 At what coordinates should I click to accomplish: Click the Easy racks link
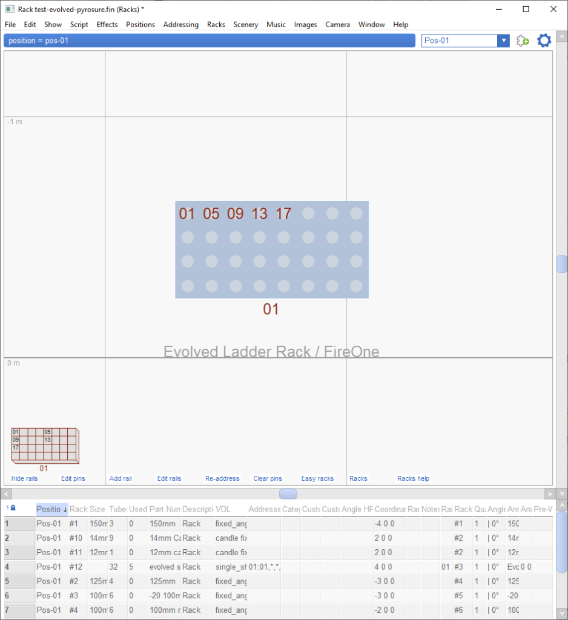(317, 478)
